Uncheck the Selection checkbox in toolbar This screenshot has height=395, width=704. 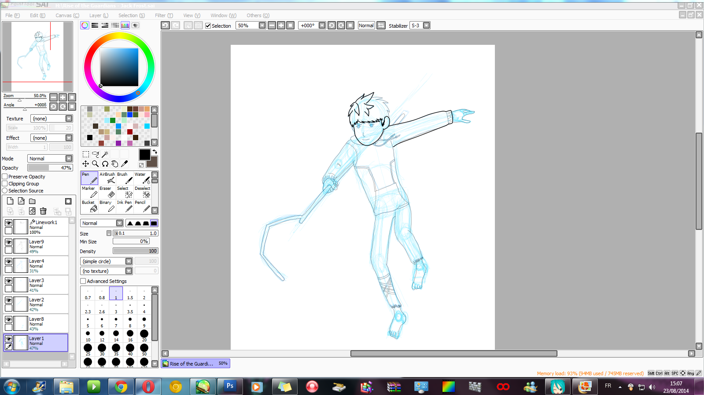point(208,26)
